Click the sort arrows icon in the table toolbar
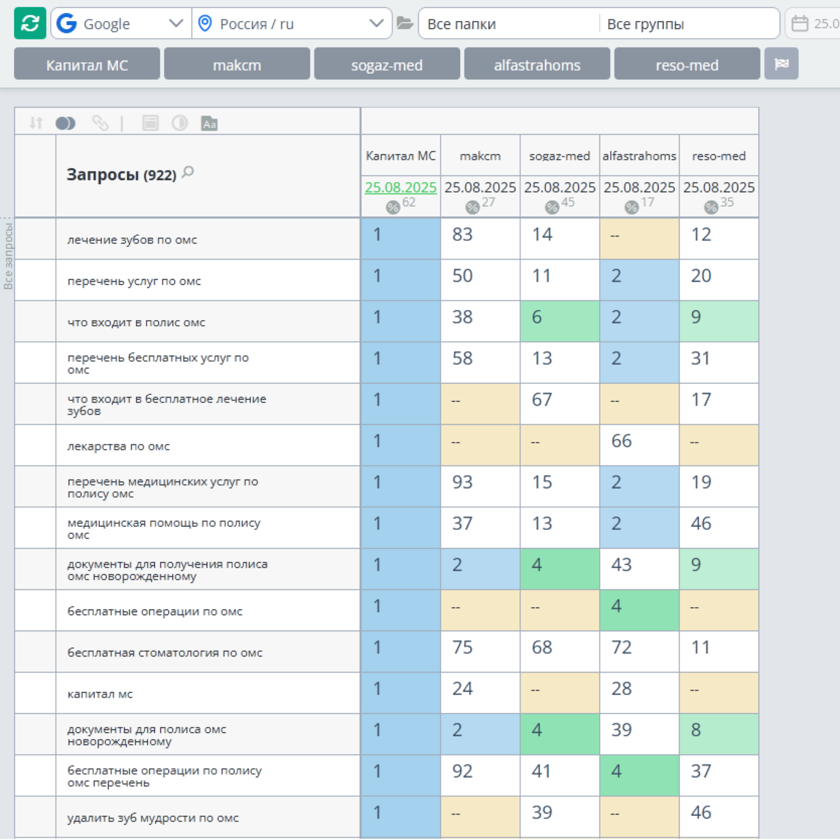 (36, 123)
